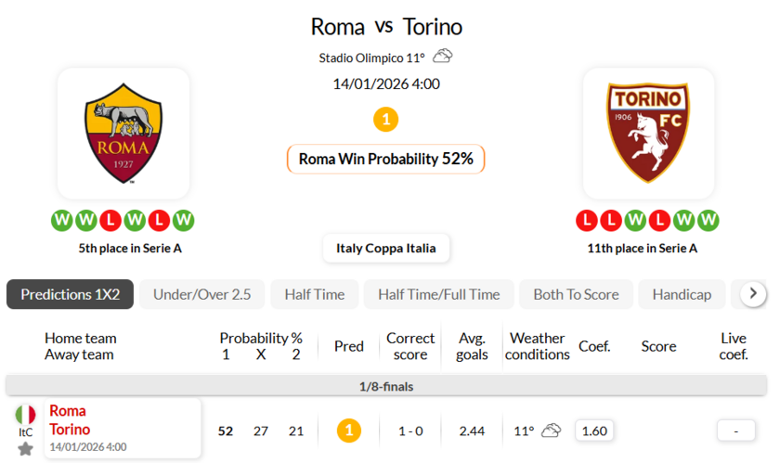
Task: Open the Roma Torino match link
Action: tap(70, 420)
